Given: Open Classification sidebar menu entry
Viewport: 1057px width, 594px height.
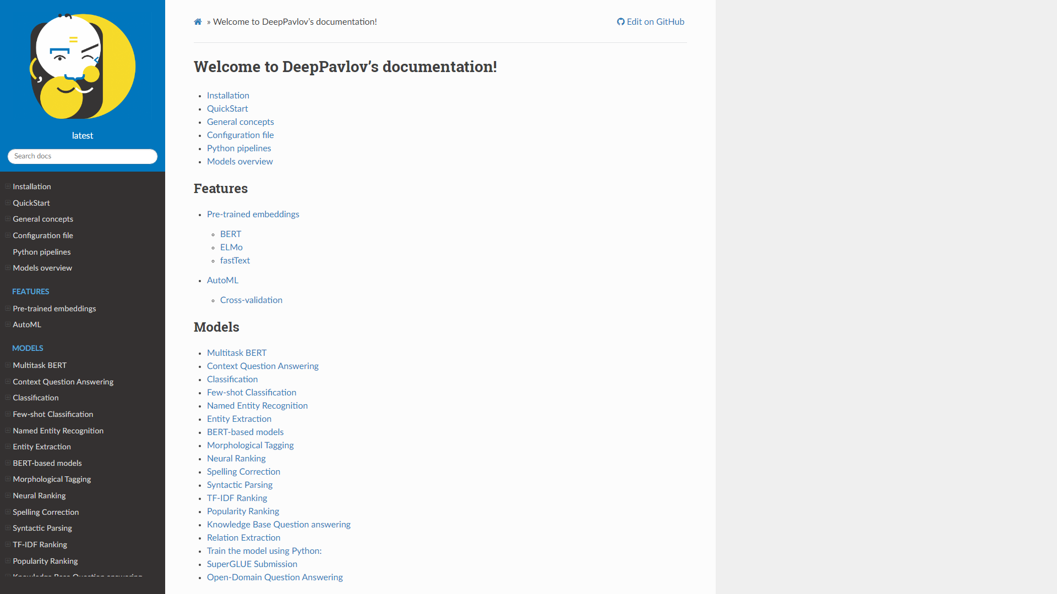Looking at the screenshot, I should [36, 398].
